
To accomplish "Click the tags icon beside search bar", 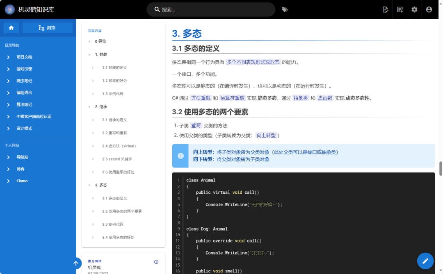I will [285, 9].
